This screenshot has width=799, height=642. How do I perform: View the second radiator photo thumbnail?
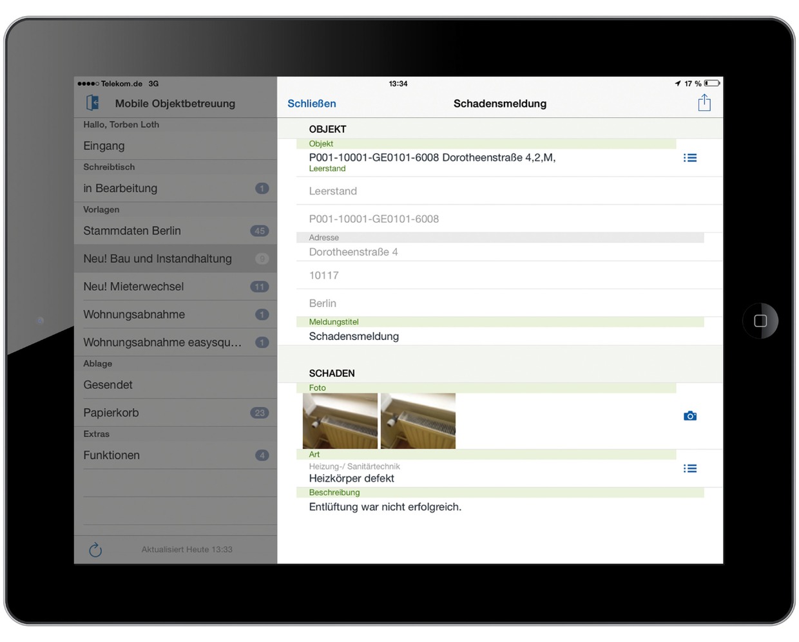pyautogui.click(x=418, y=421)
